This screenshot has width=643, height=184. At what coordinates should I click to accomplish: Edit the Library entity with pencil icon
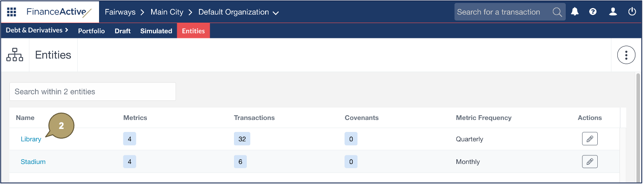tap(590, 139)
